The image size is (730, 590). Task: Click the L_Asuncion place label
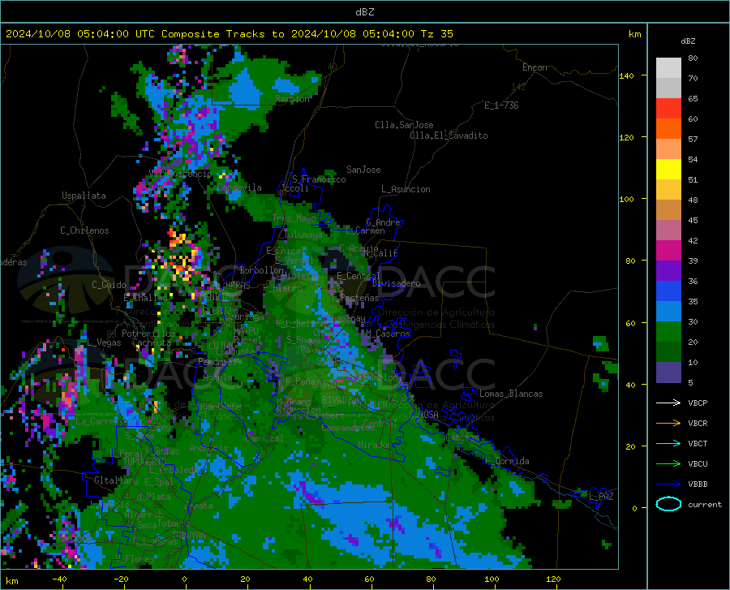pyautogui.click(x=406, y=189)
